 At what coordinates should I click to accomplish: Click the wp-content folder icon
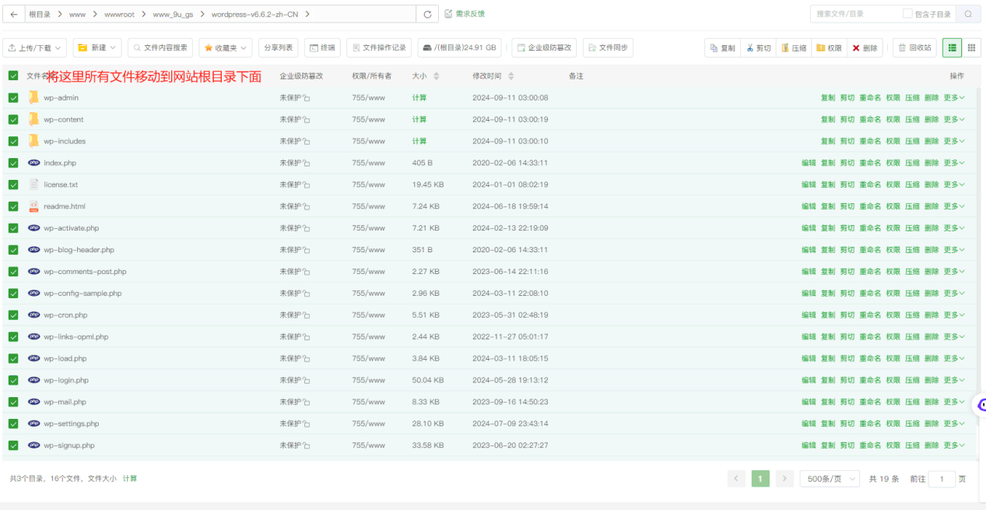tap(33, 119)
